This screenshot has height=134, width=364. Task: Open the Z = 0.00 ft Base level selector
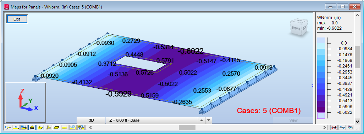152,120
